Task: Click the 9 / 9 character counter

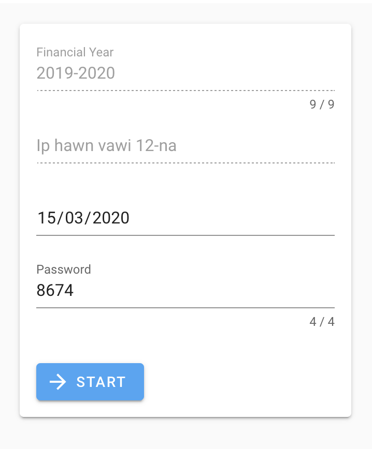Action: tap(322, 104)
